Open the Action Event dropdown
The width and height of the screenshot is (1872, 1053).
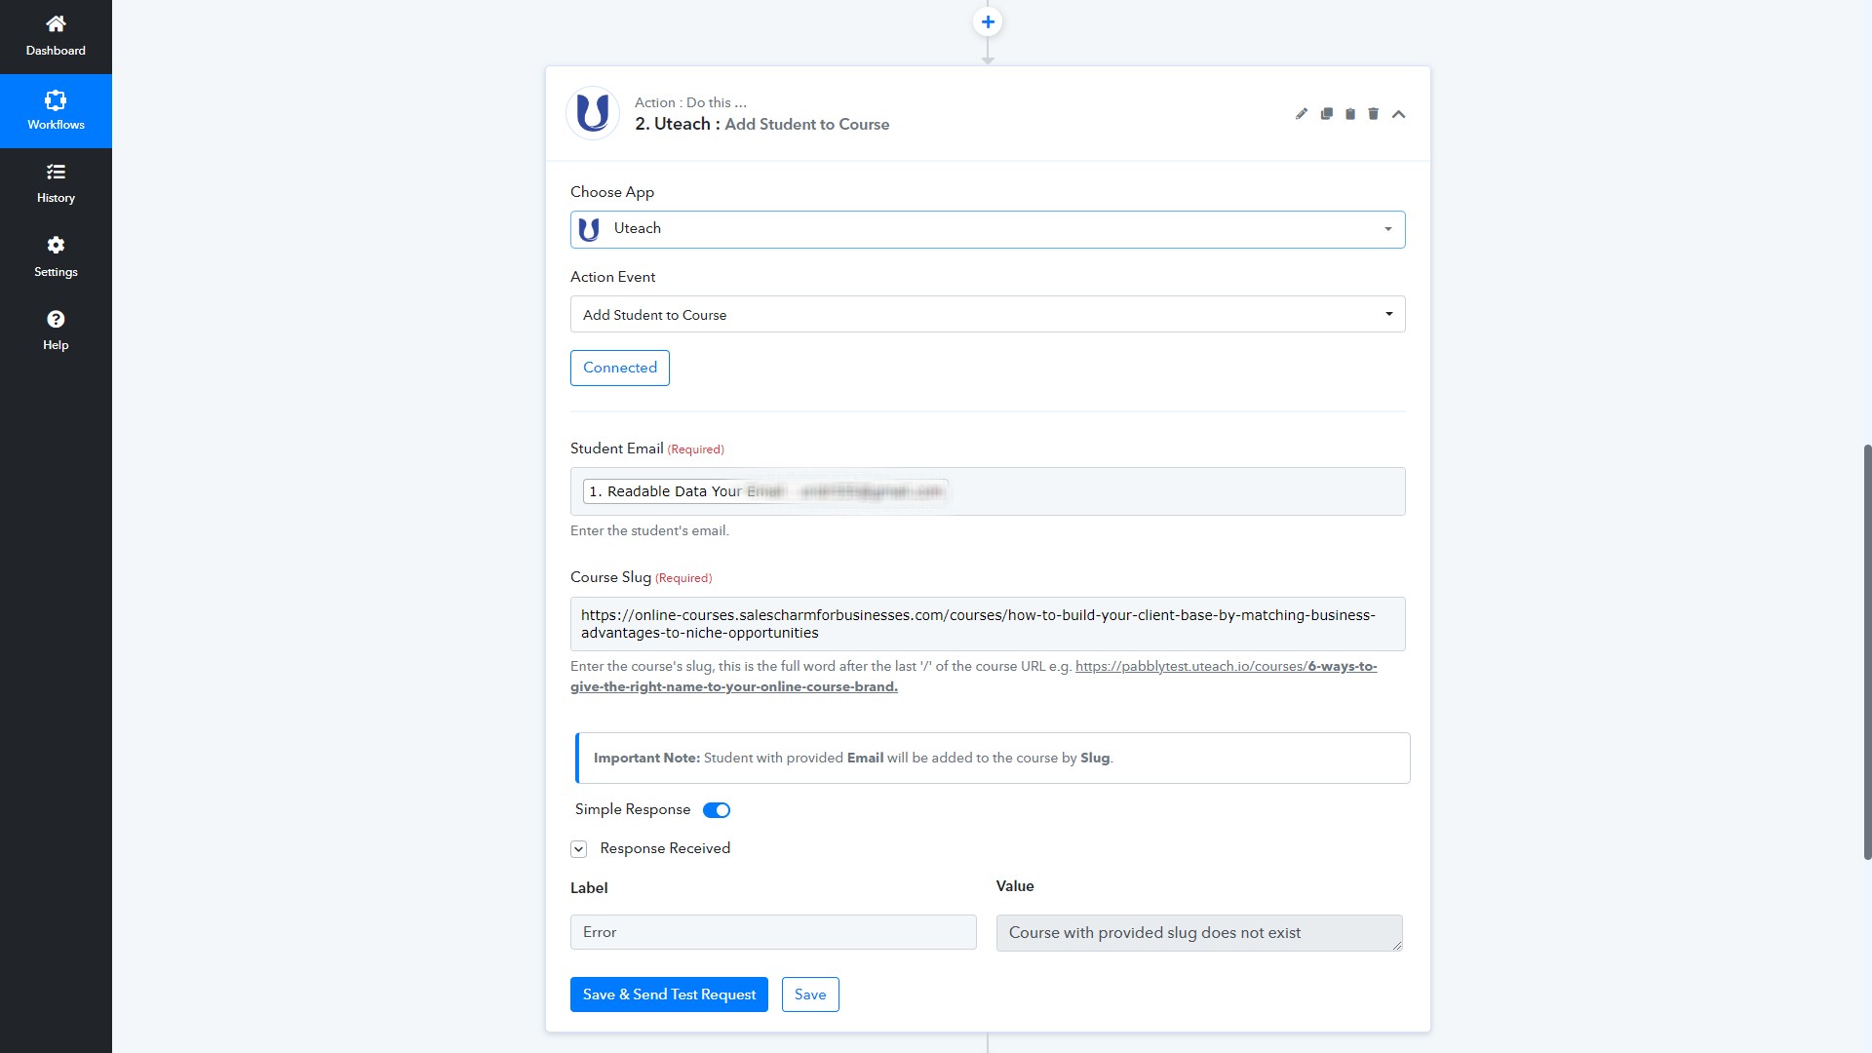988,314
